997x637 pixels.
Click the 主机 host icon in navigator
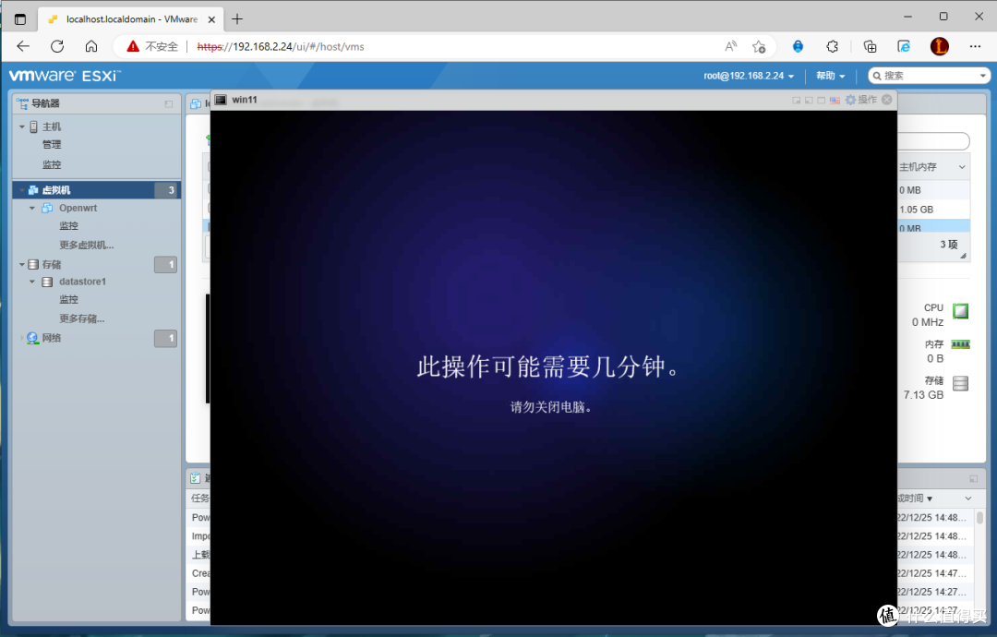pyautogui.click(x=35, y=126)
